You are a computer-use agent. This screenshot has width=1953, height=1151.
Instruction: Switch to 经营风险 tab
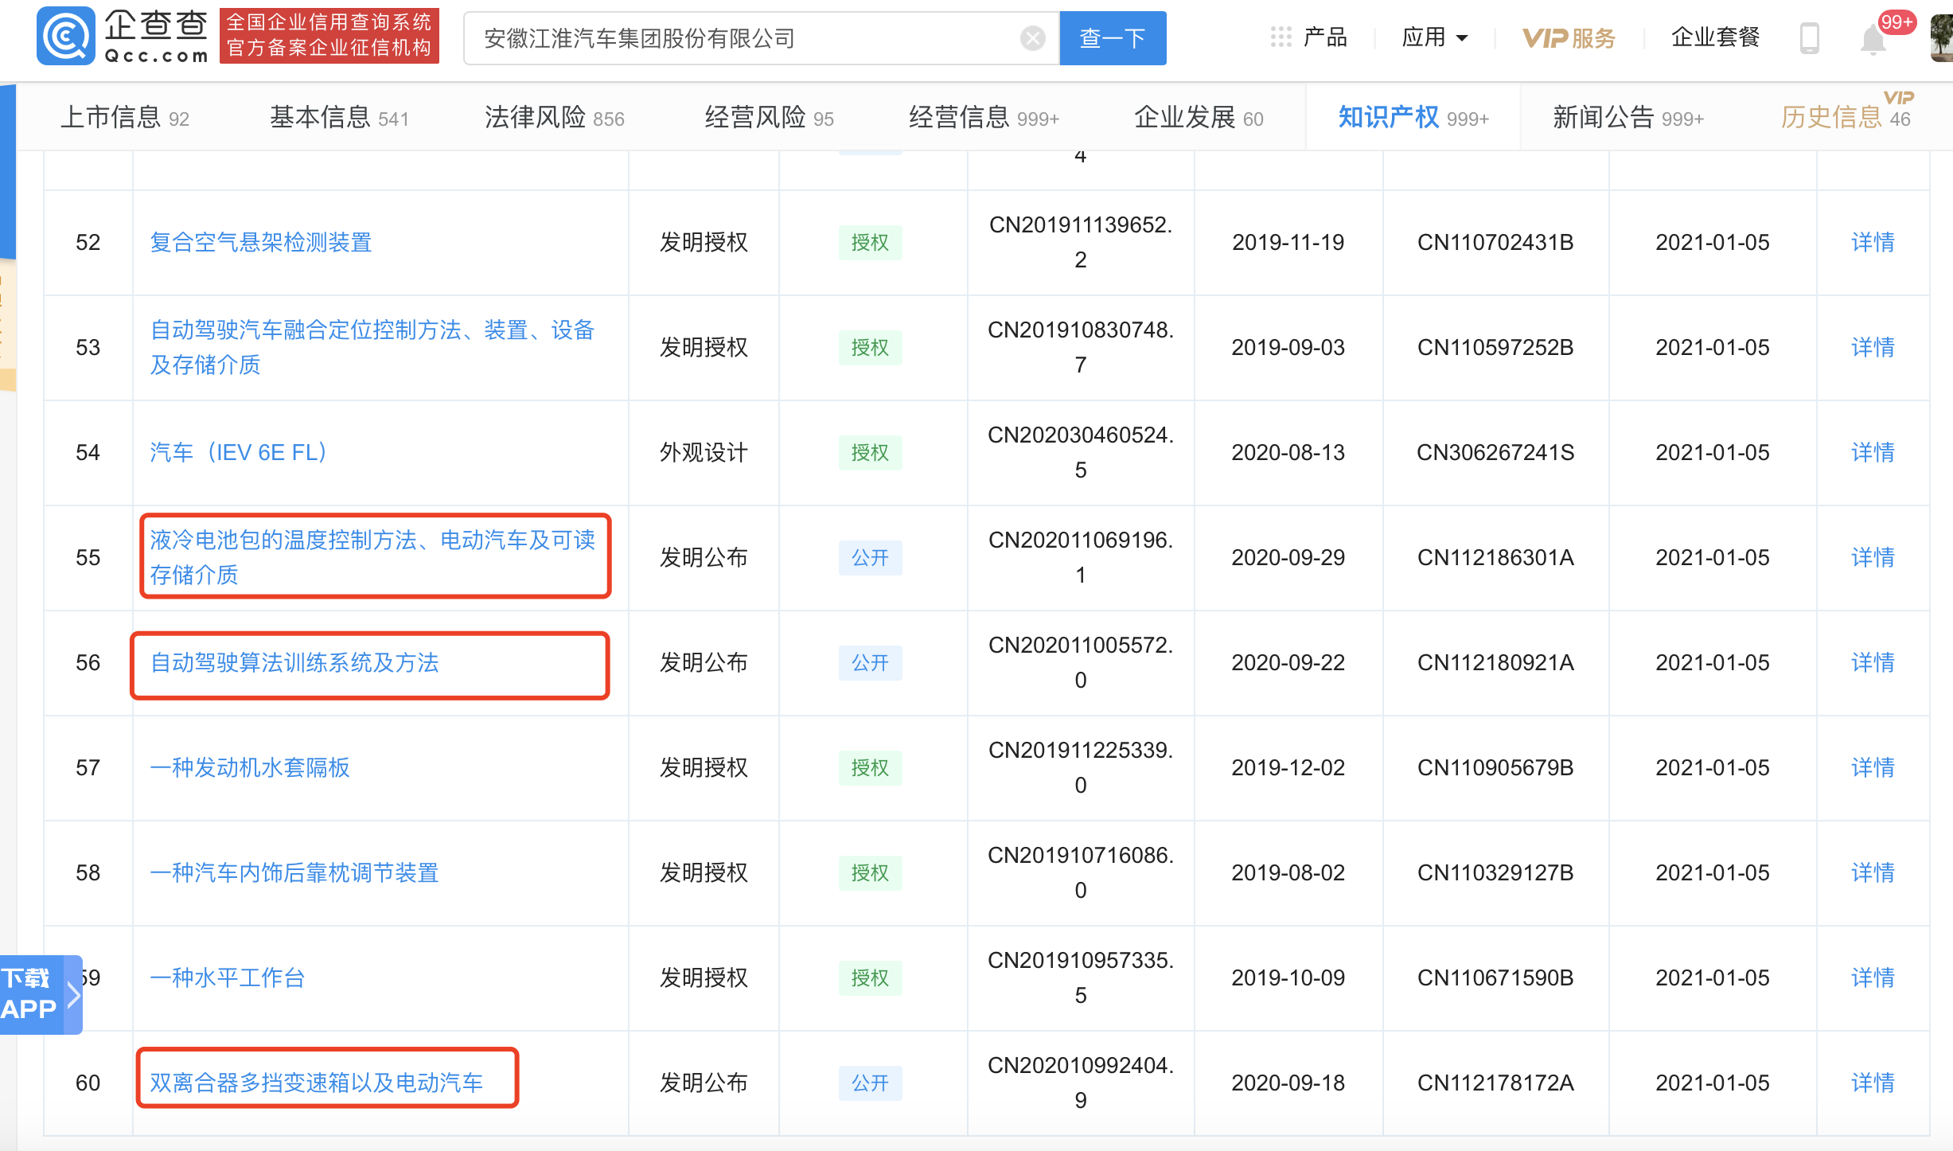point(769,118)
